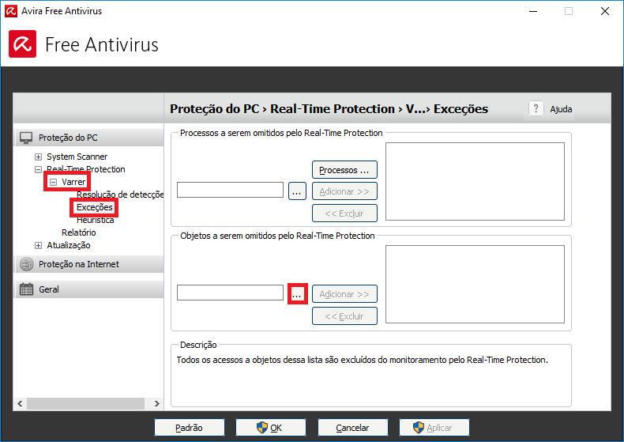Select Heurística in the settings tree

[x=95, y=220]
